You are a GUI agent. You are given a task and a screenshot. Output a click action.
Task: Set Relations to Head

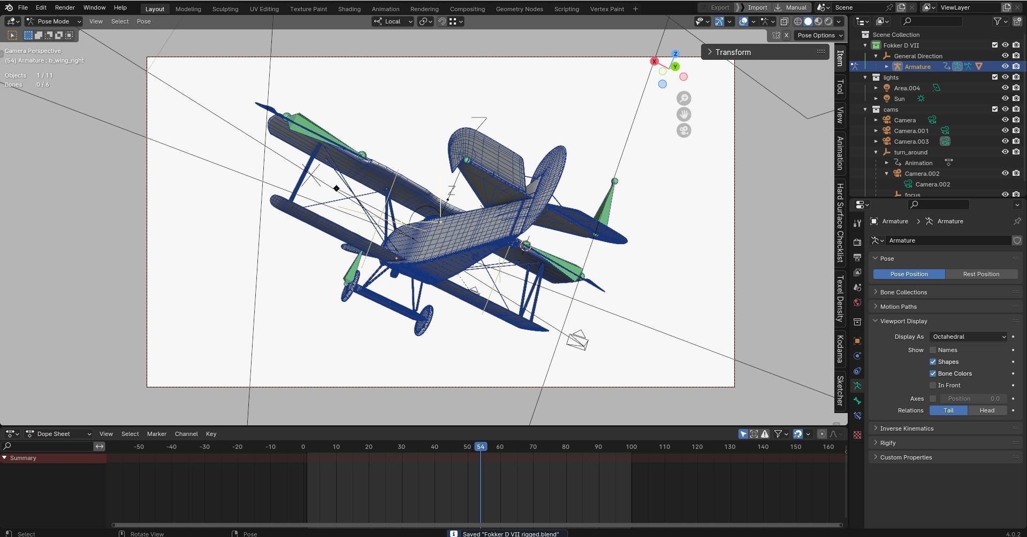coord(987,410)
